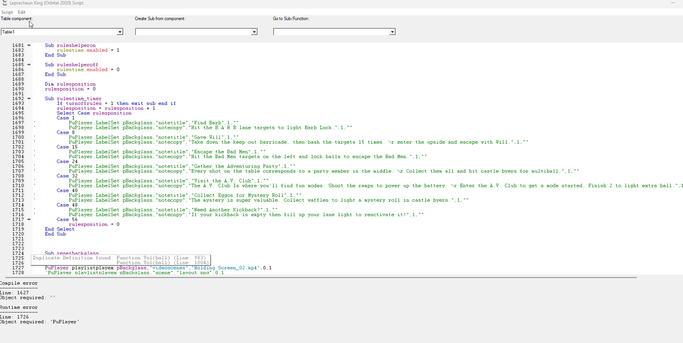Screen dimensions: 683x343
Task: Click the 'rulestime.enabled = 0' line
Action: tap(88, 70)
